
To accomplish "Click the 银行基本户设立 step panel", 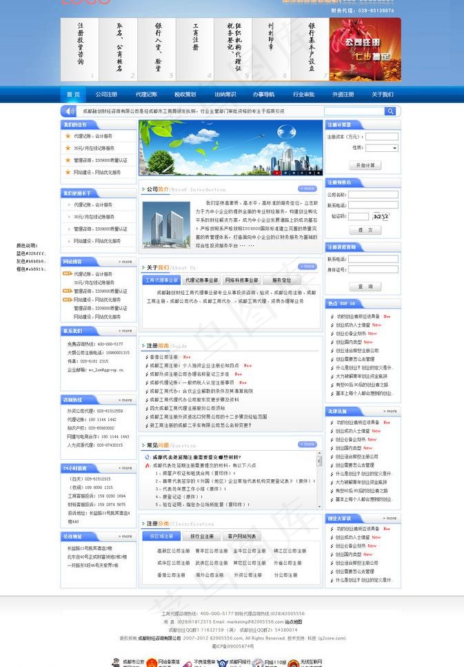I will click(310, 49).
